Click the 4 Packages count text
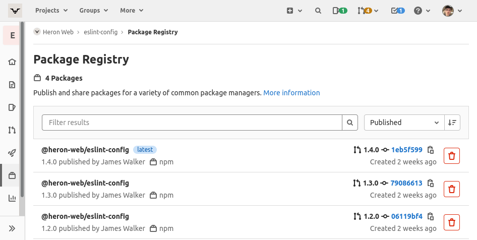This screenshot has width=477, height=240. (x=64, y=78)
